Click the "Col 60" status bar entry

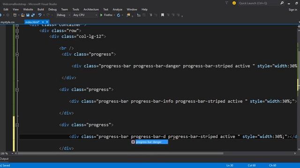252,165
